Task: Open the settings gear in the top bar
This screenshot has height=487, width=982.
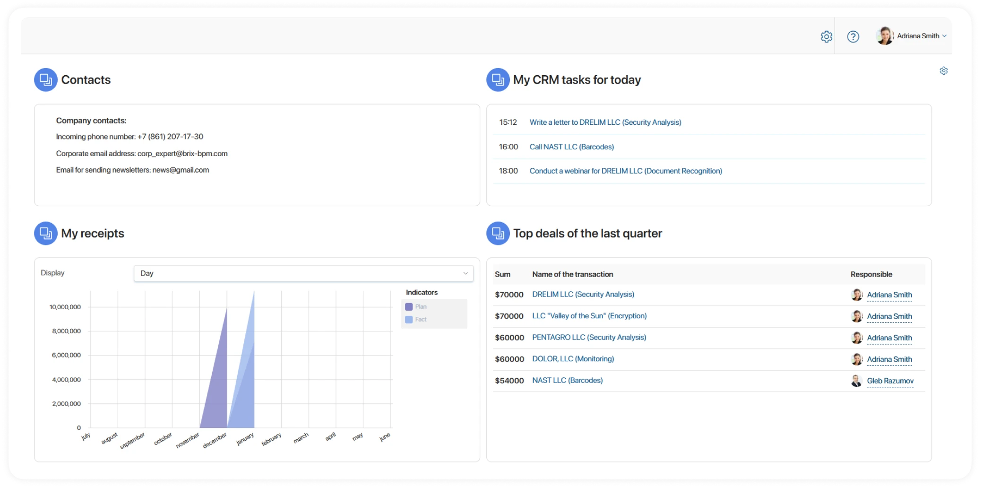Action: click(x=826, y=36)
